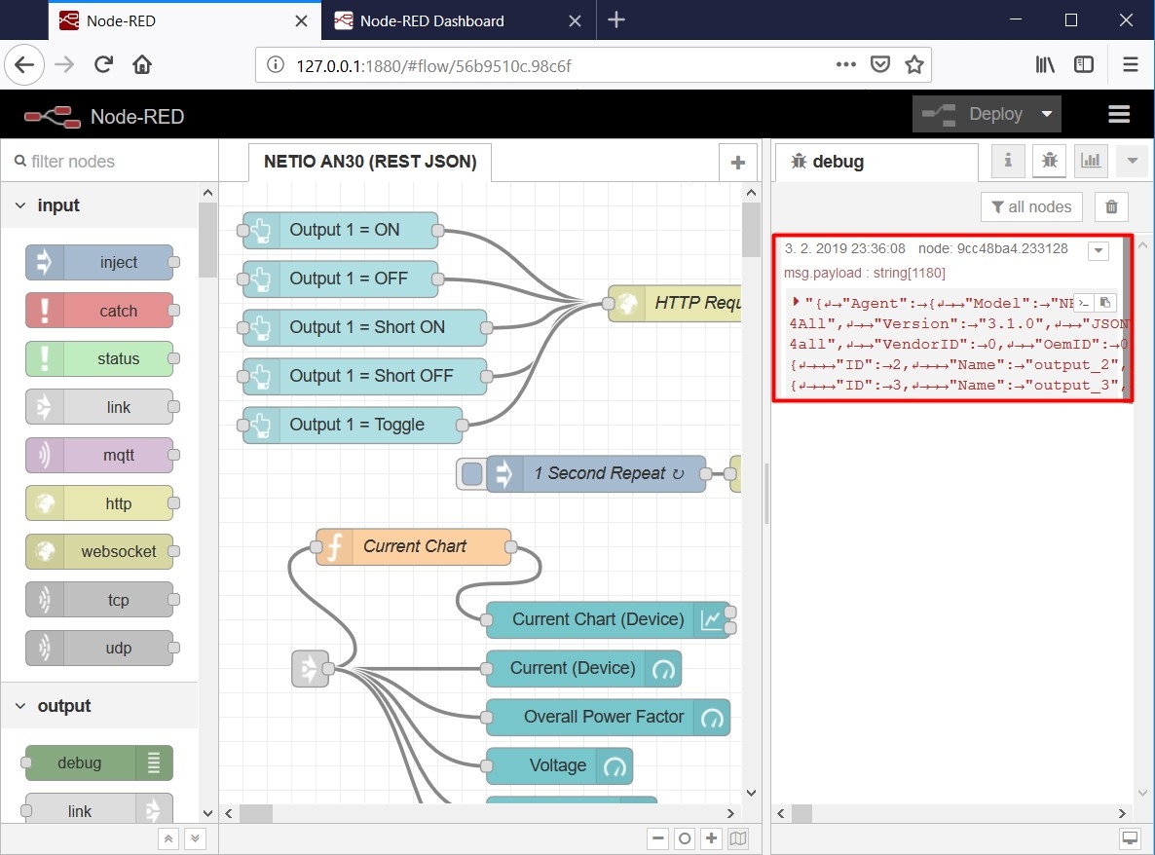
Task: Expand the debug message payload triangle
Action: (796, 302)
